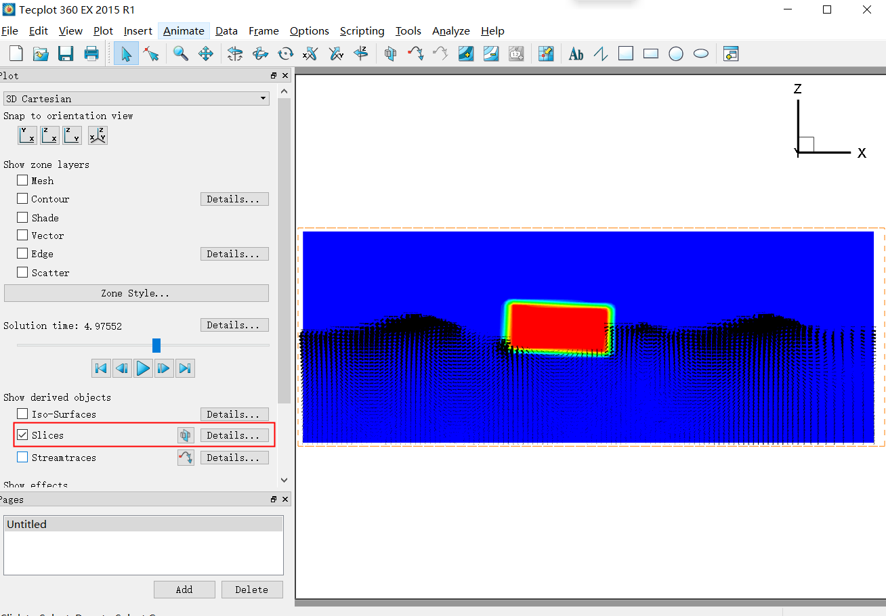
Task: Open the Analyze menu
Action: tap(450, 31)
